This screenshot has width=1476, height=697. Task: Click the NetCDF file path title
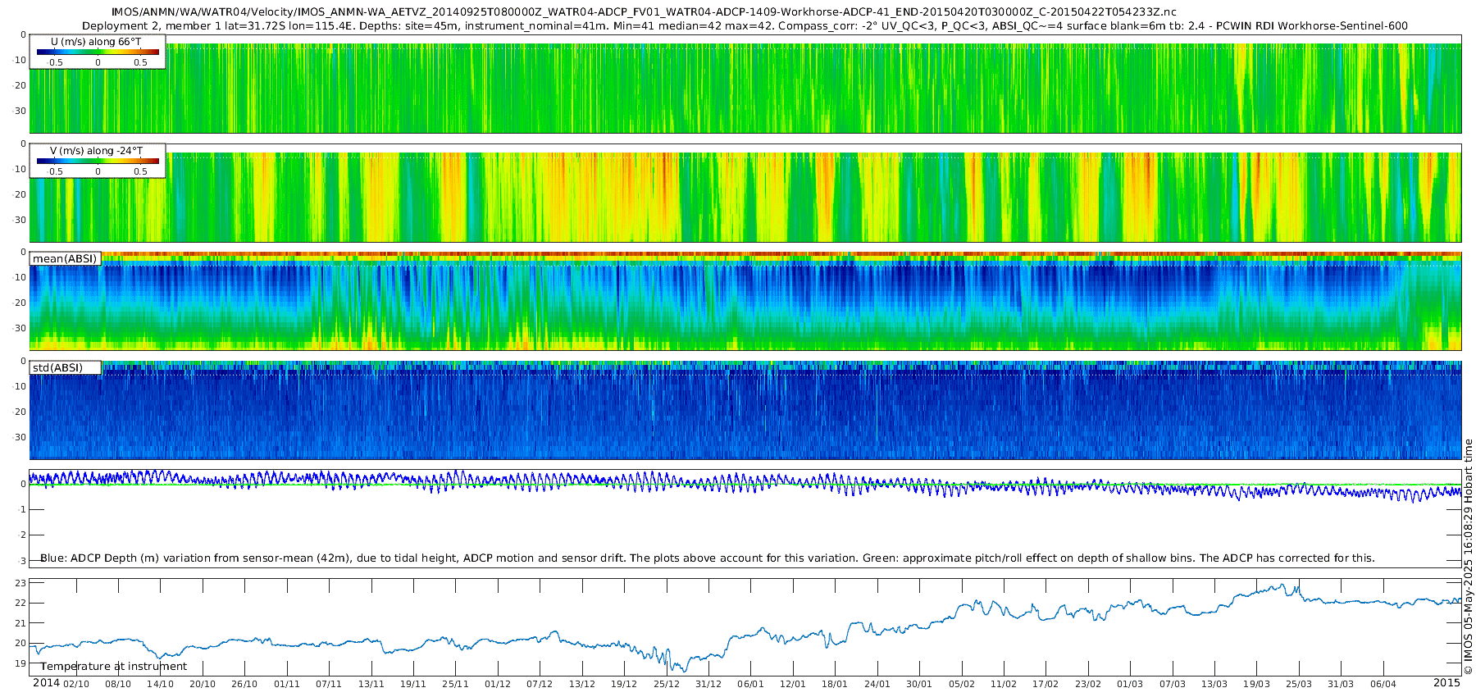(644, 11)
